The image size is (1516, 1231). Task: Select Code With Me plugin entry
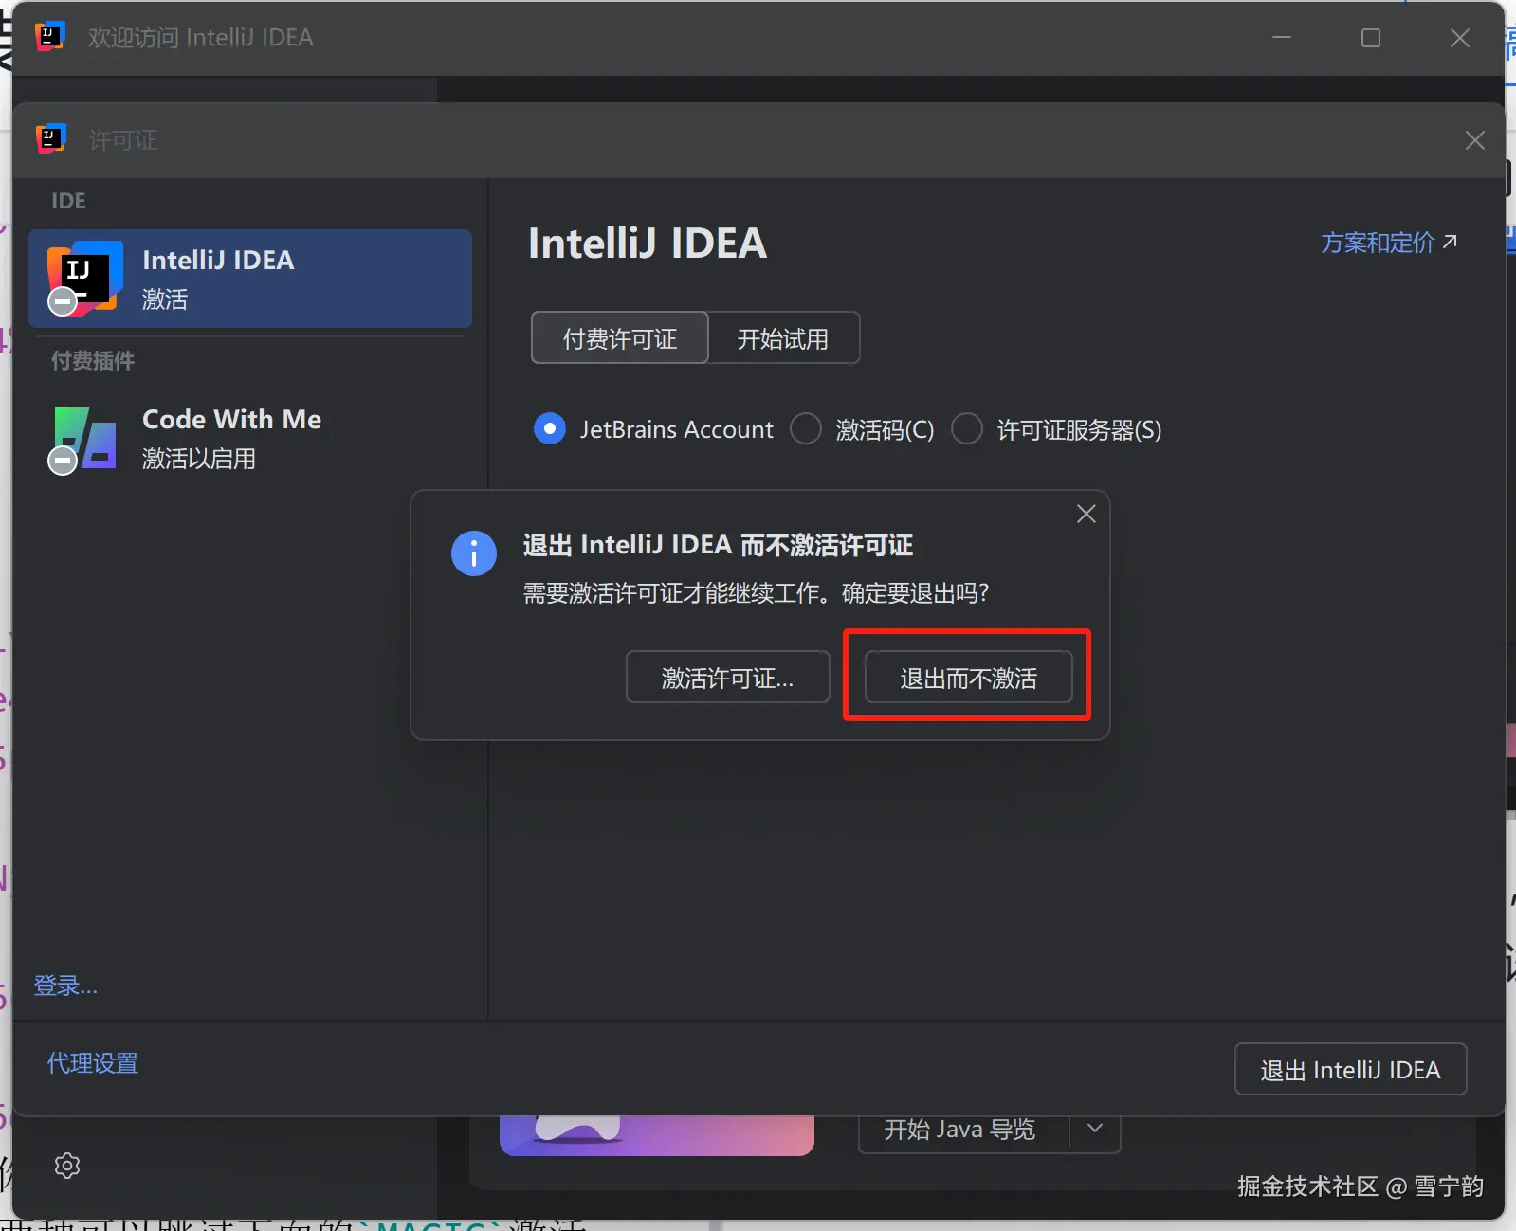coord(250,439)
